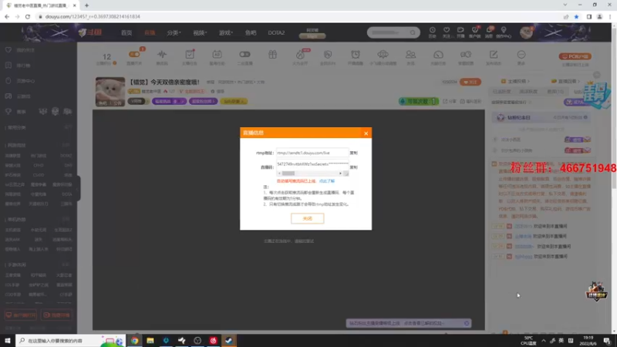The width and height of the screenshot is (617, 347).
Task: Expand the 游戏 dropdown menu
Action: [x=226, y=32]
